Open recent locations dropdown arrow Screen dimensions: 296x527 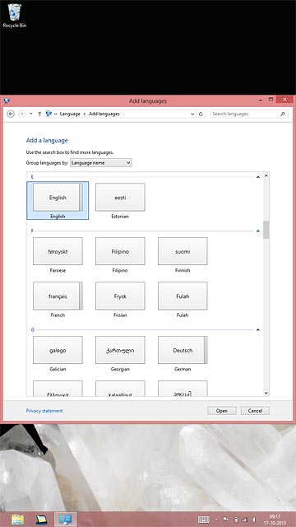(31, 114)
